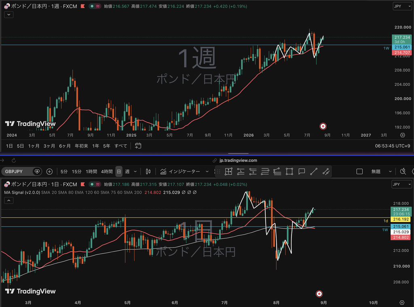Select the rectangle drawing tool

click(x=289, y=171)
